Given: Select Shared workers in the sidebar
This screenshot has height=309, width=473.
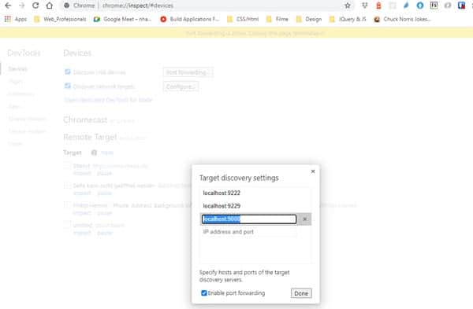Looking at the screenshot, I should click(x=28, y=119).
